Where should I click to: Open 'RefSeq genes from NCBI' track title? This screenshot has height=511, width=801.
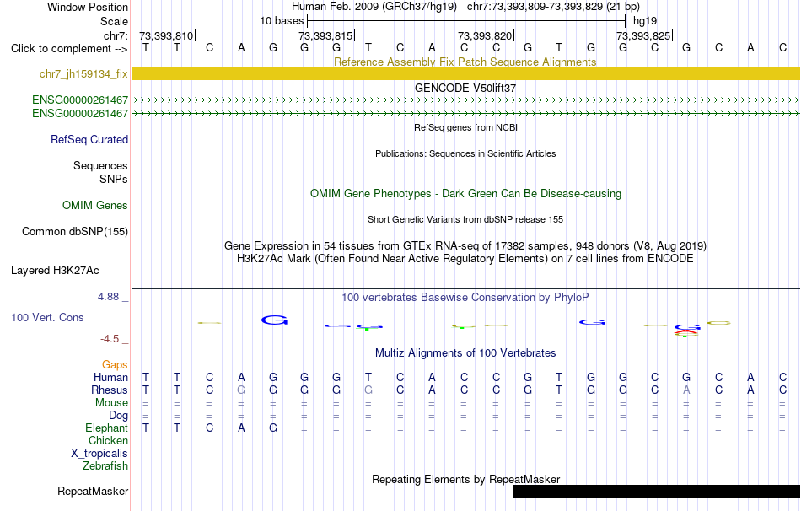coord(465,127)
